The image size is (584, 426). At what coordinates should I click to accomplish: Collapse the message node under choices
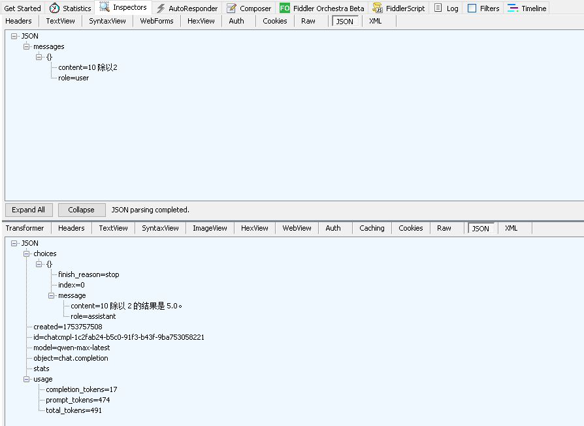pyautogui.click(x=52, y=295)
